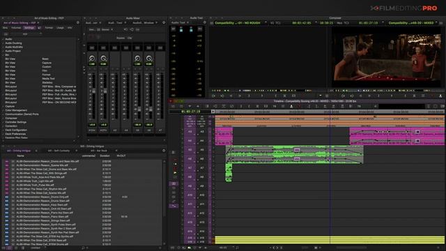Sort bin by the Name column header
The image size is (446, 251).
[20, 156]
